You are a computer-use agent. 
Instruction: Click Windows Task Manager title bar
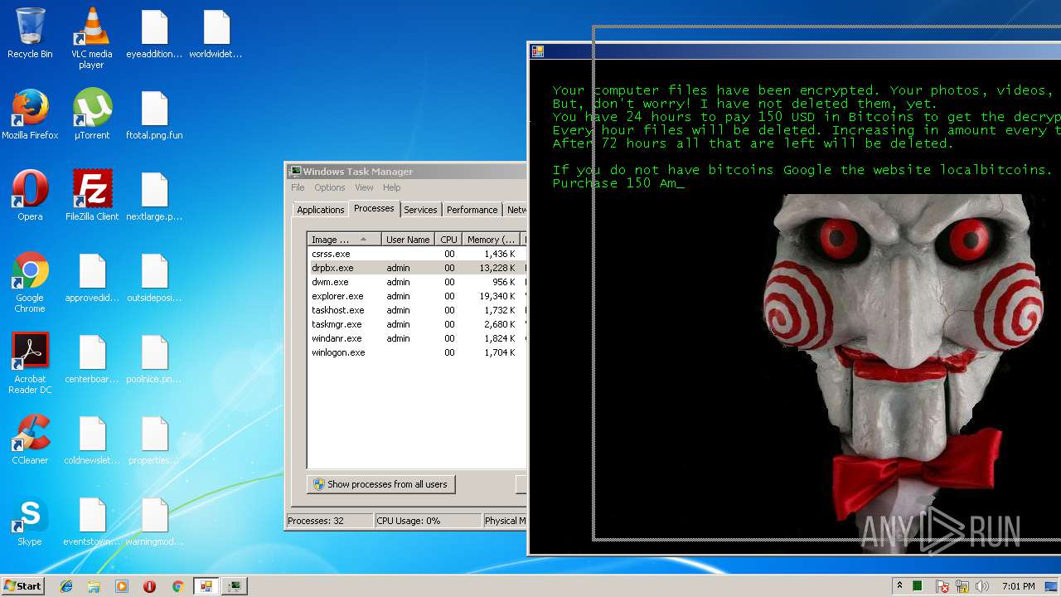tap(406, 172)
